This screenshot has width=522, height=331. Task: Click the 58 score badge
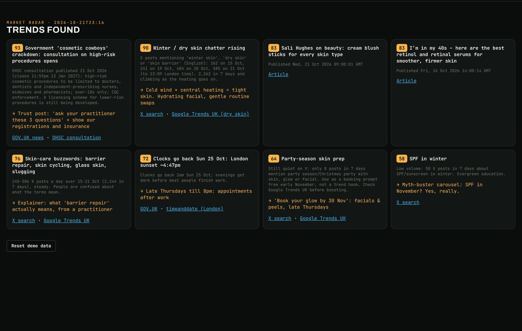(402, 159)
